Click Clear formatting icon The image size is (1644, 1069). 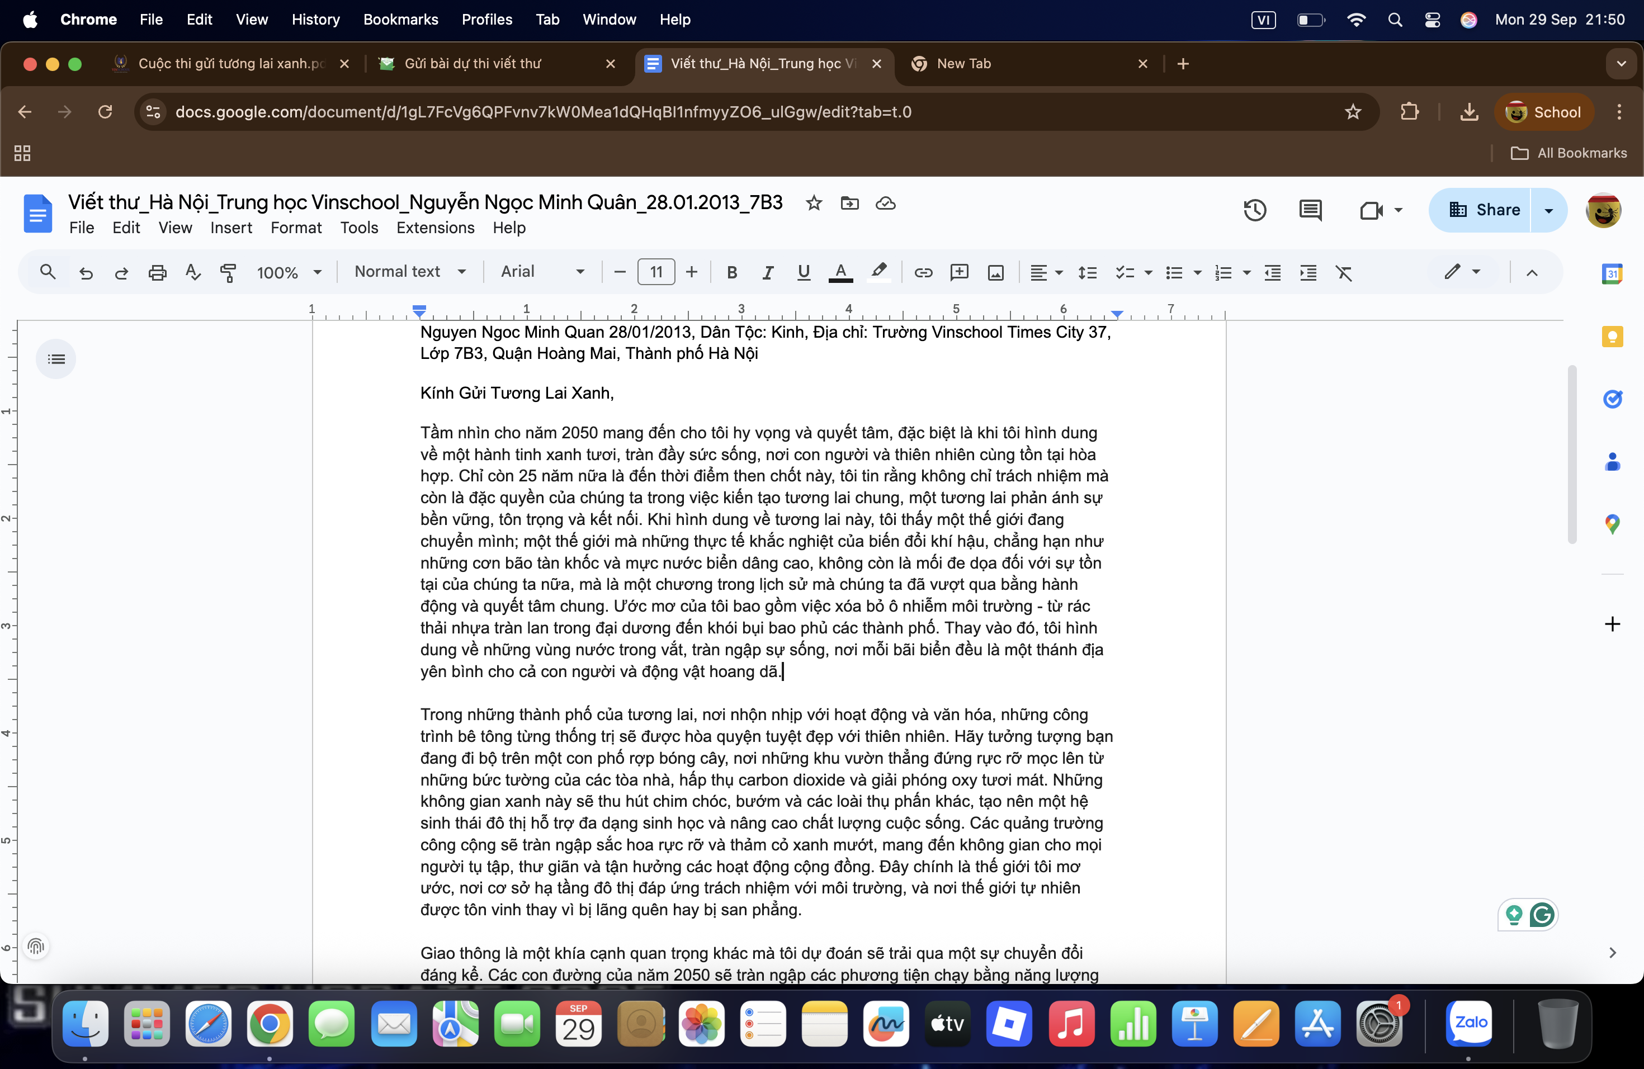tap(1344, 272)
